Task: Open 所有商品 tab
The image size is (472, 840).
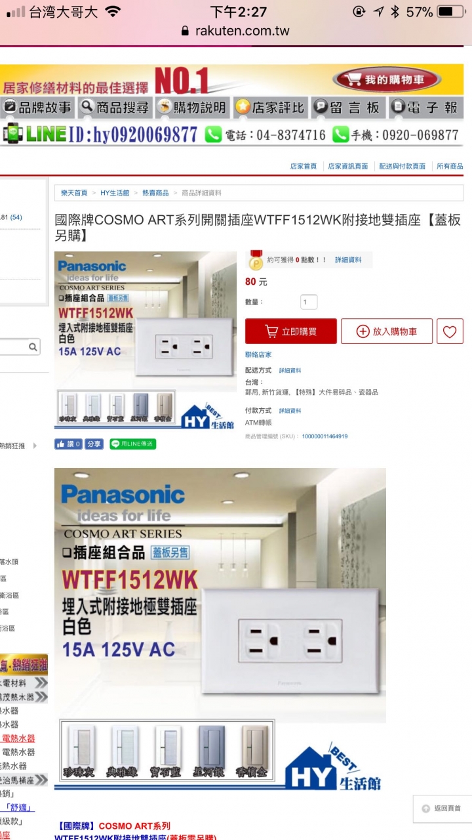Action: 450,167
